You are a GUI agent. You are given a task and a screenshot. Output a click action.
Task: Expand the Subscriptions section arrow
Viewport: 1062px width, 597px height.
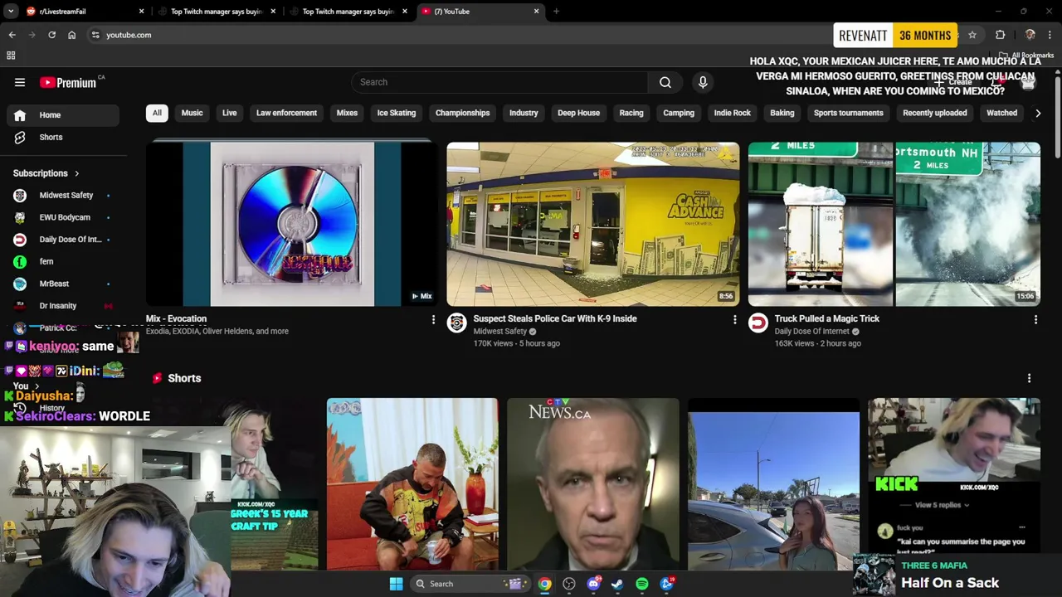pos(76,173)
